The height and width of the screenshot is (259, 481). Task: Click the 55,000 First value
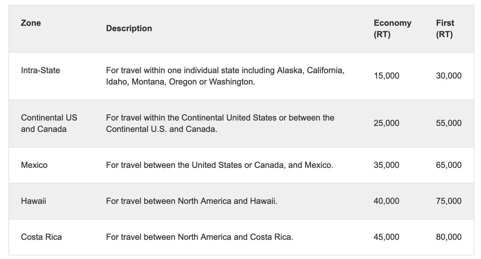[449, 123]
